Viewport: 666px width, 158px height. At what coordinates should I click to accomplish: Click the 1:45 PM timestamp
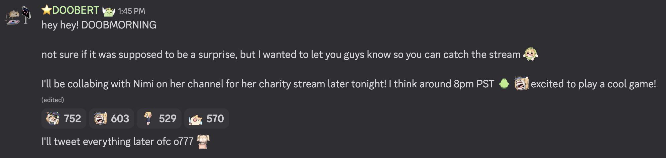[131, 11]
